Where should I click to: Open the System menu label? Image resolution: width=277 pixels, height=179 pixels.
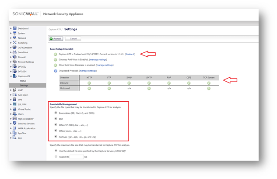tap(21, 33)
